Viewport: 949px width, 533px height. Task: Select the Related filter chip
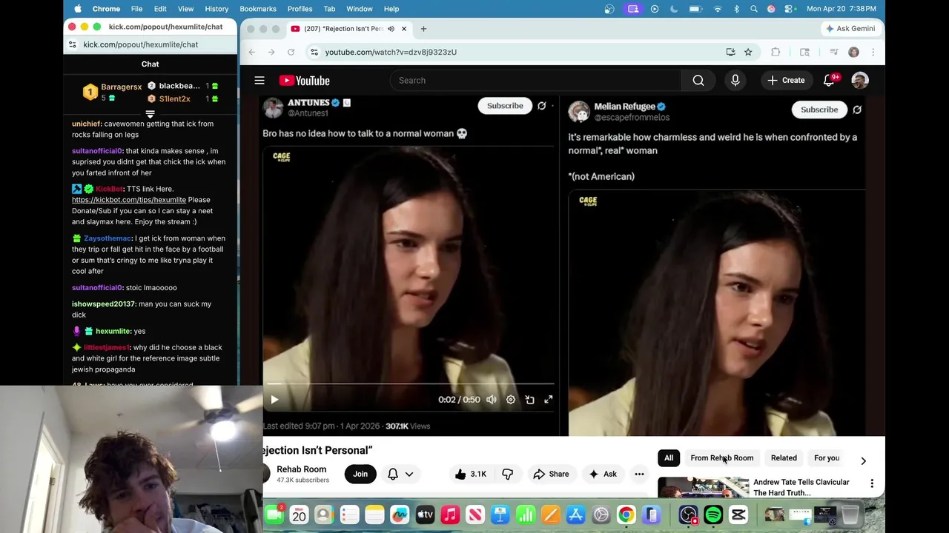click(784, 458)
